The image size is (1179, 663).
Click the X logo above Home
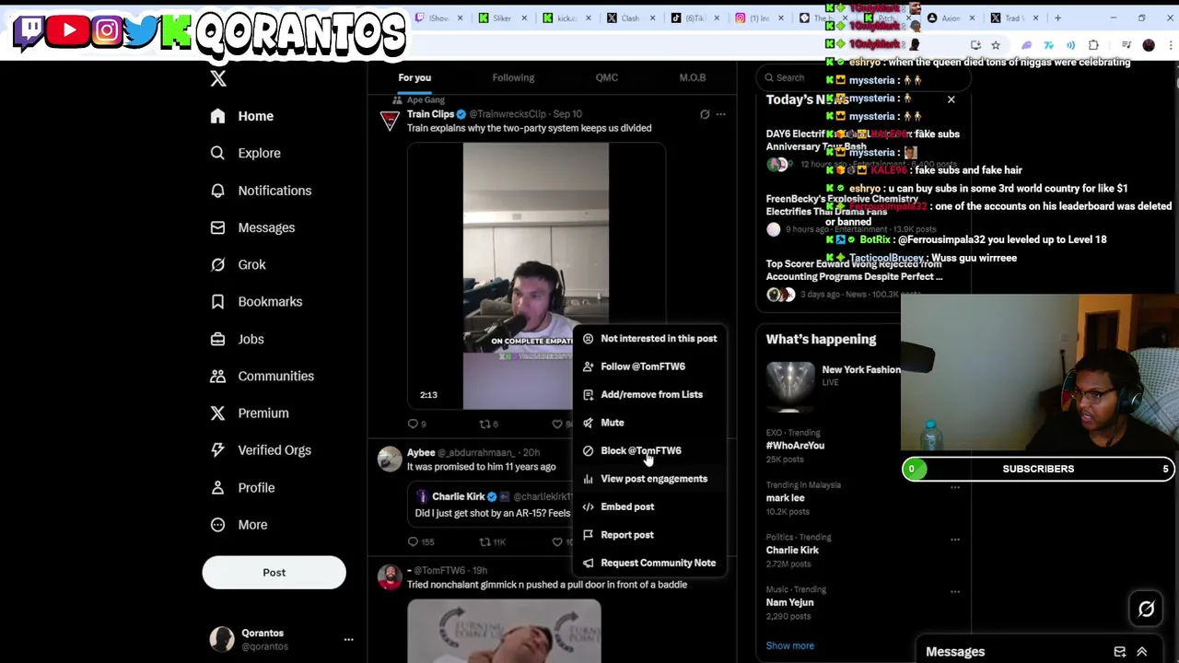pyautogui.click(x=218, y=78)
